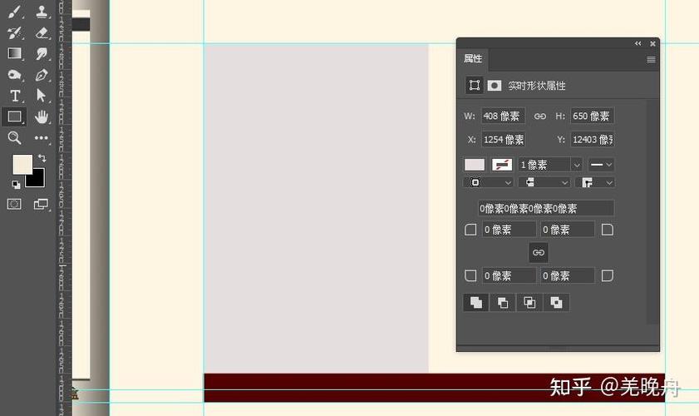Image resolution: width=699 pixels, height=416 pixels.
Task: Choose the Gradient tool
Action: pyautogui.click(x=14, y=53)
